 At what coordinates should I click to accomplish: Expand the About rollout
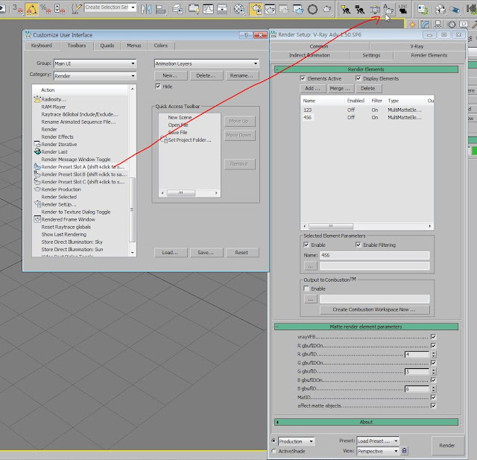coord(366,422)
